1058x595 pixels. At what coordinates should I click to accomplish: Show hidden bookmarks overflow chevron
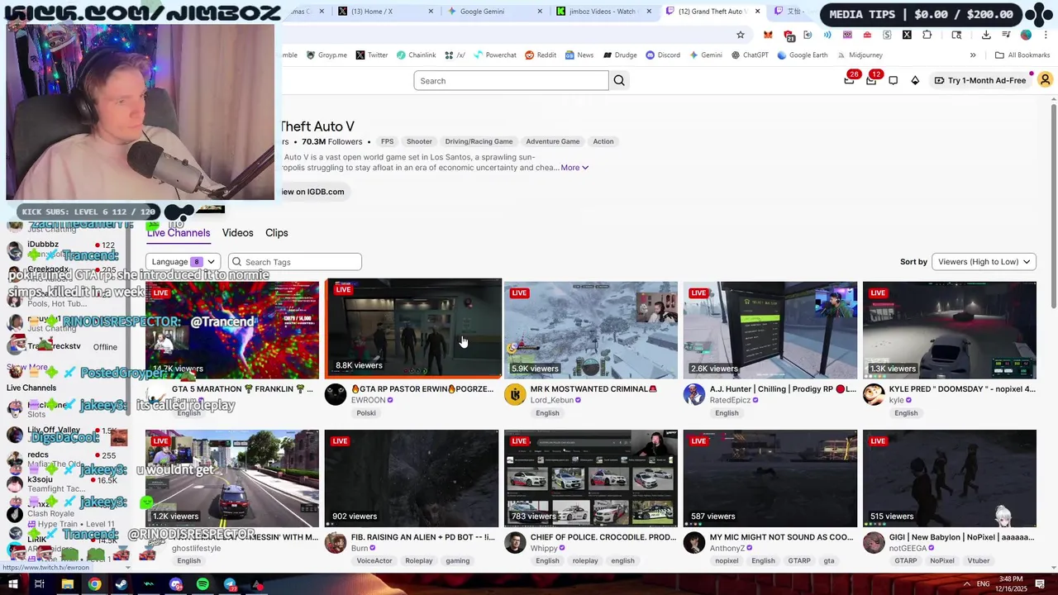973,55
